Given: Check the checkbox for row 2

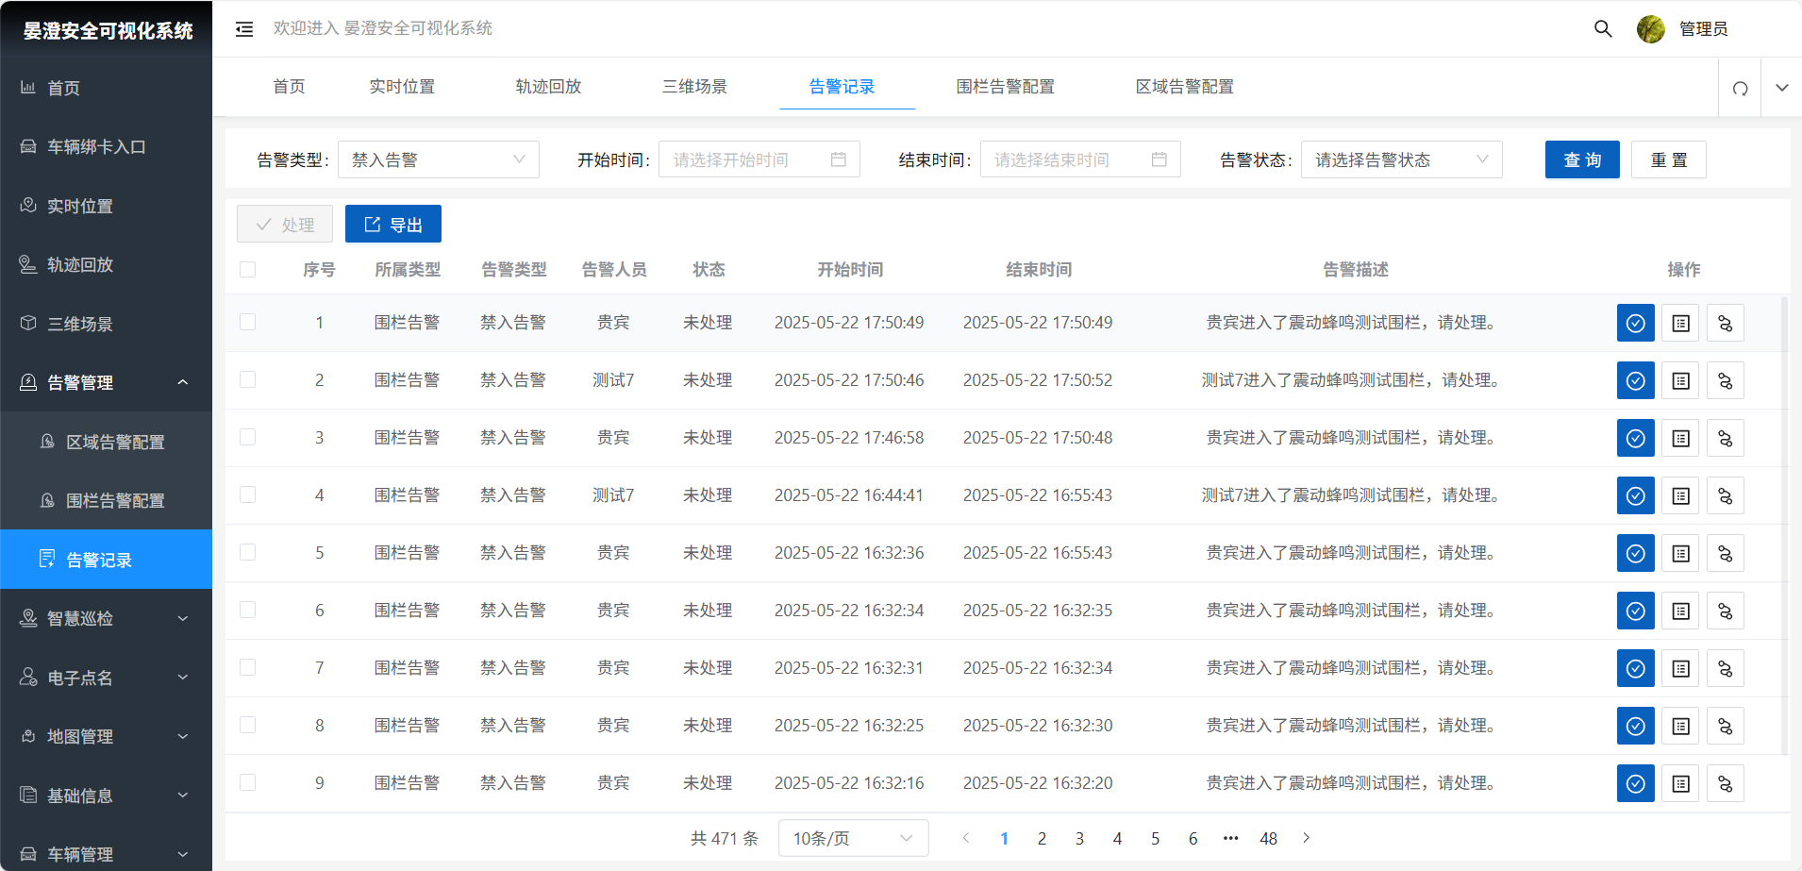Looking at the screenshot, I should coord(248,379).
